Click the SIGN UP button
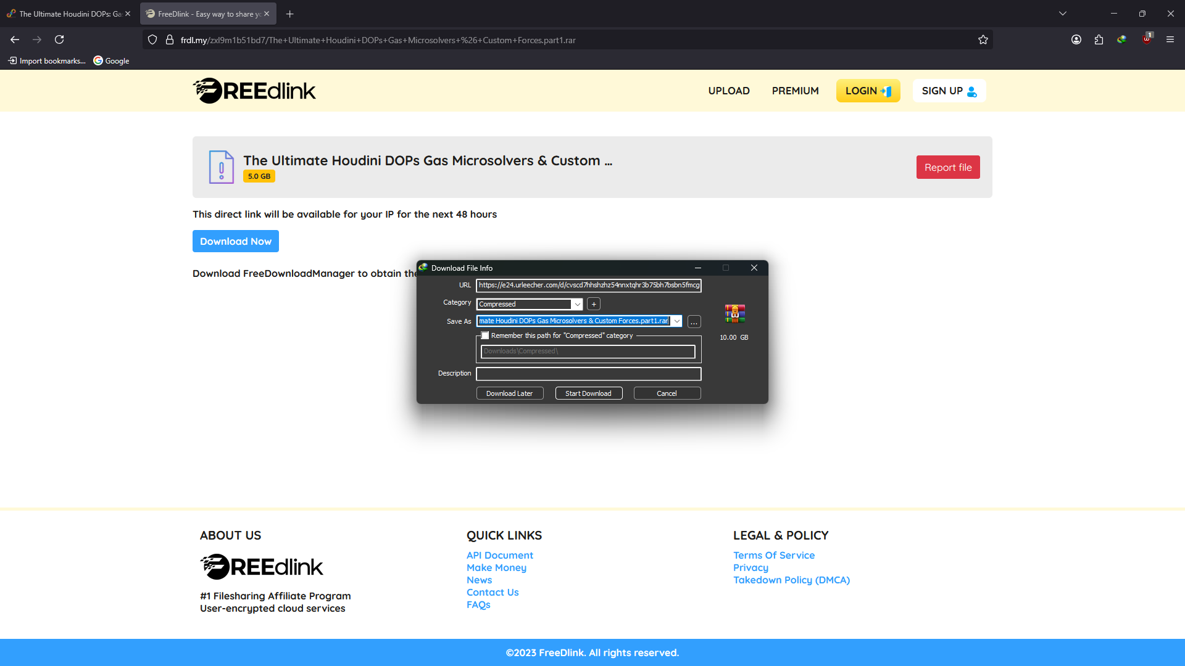1185x666 pixels. click(x=949, y=91)
